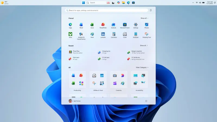Click the volume icon in system tray
The width and height of the screenshot is (217, 122).
click(200, 3)
